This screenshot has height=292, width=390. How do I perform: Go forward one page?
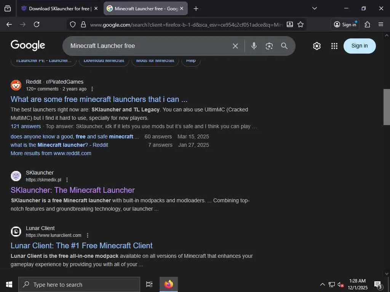[x=23, y=24]
